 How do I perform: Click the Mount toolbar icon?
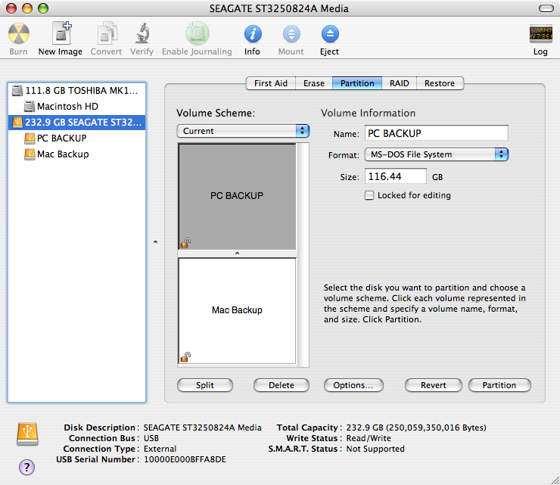291,34
